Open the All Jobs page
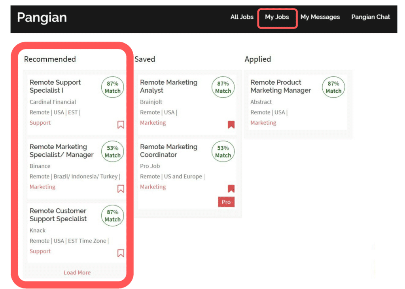Image resolution: width=405 pixels, height=289 pixels. [x=242, y=17]
